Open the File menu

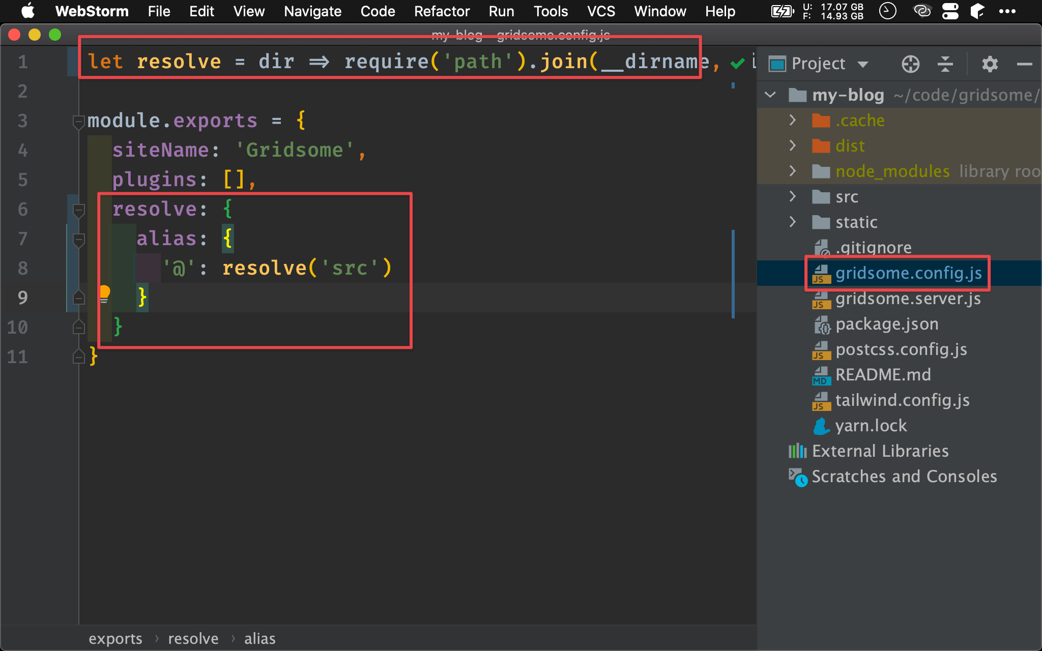coord(159,11)
